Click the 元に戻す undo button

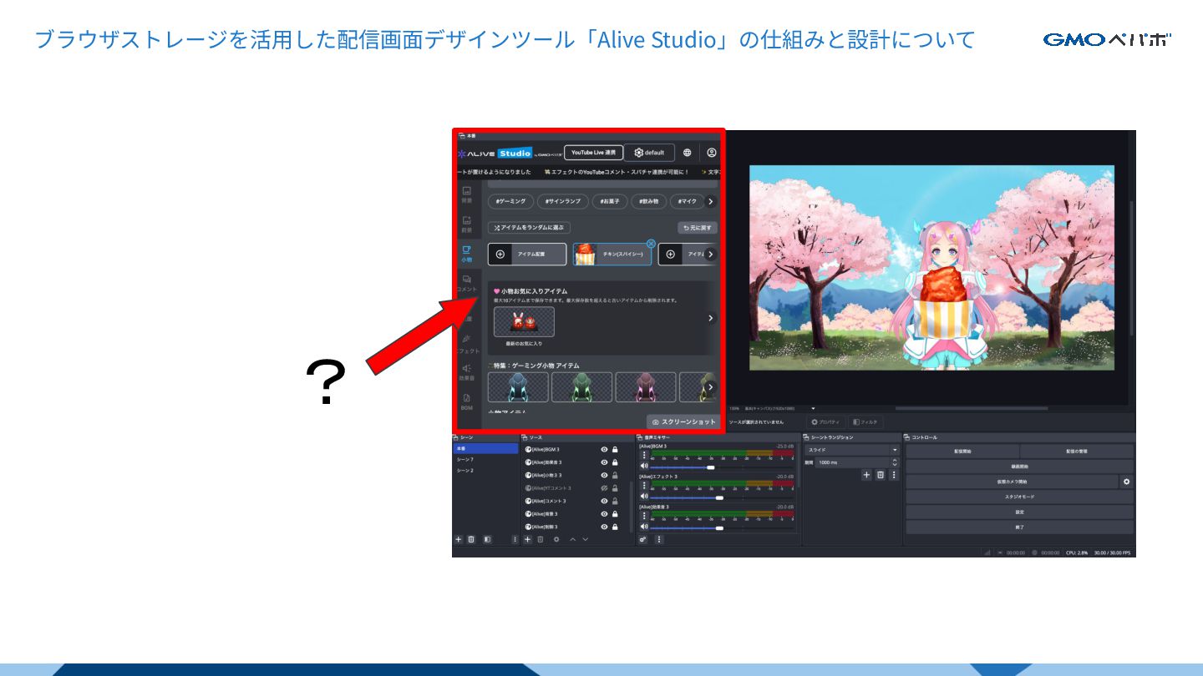point(697,227)
